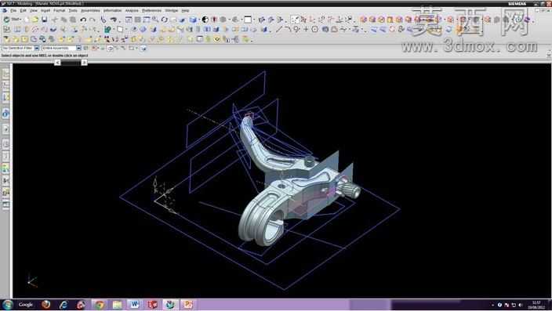Click the Redo arrow icon
This screenshot has width=552, height=311.
tap(93, 20)
